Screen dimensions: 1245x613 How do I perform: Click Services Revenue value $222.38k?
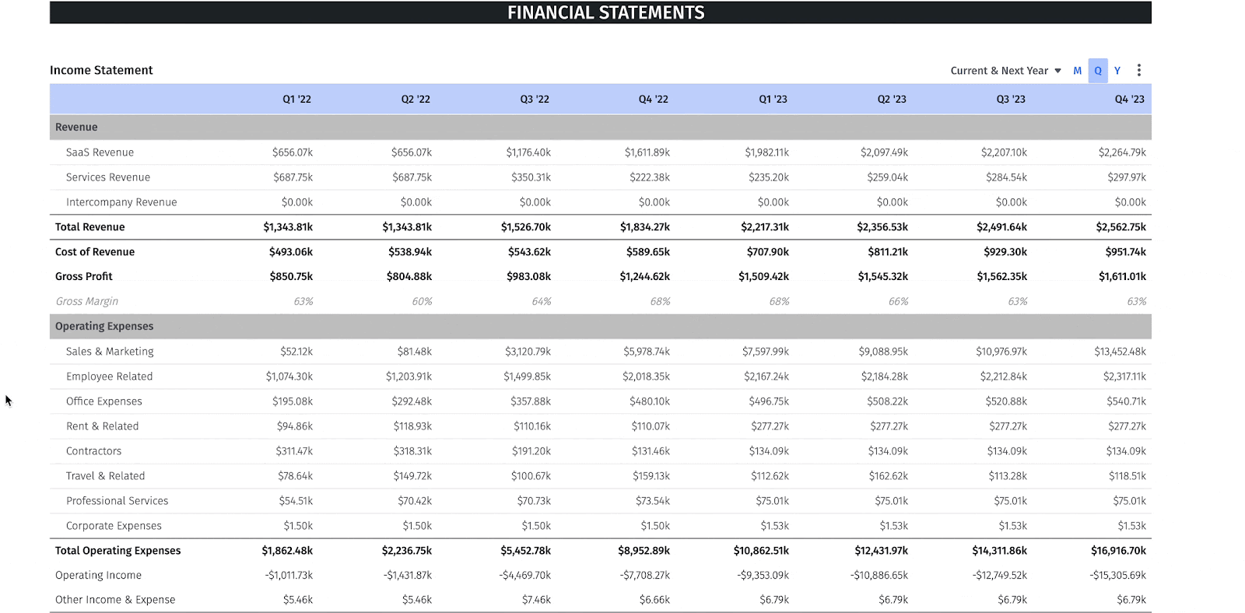(x=650, y=177)
